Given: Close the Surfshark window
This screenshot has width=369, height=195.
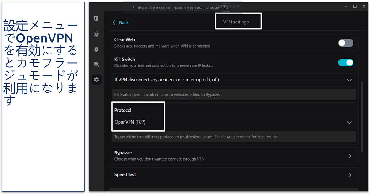Looking at the screenshot, I should coord(364,6).
